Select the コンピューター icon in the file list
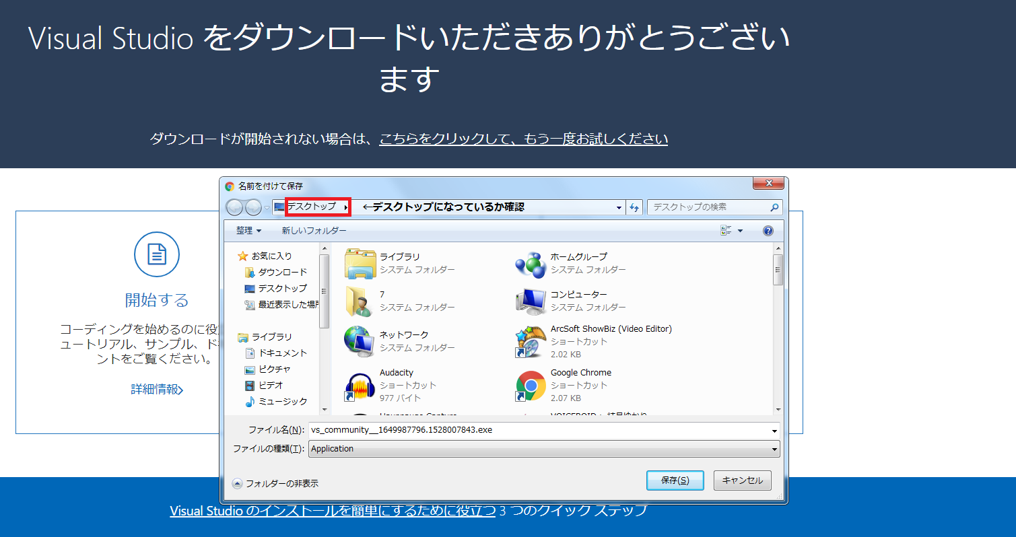The height and width of the screenshot is (537, 1016). click(531, 301)
